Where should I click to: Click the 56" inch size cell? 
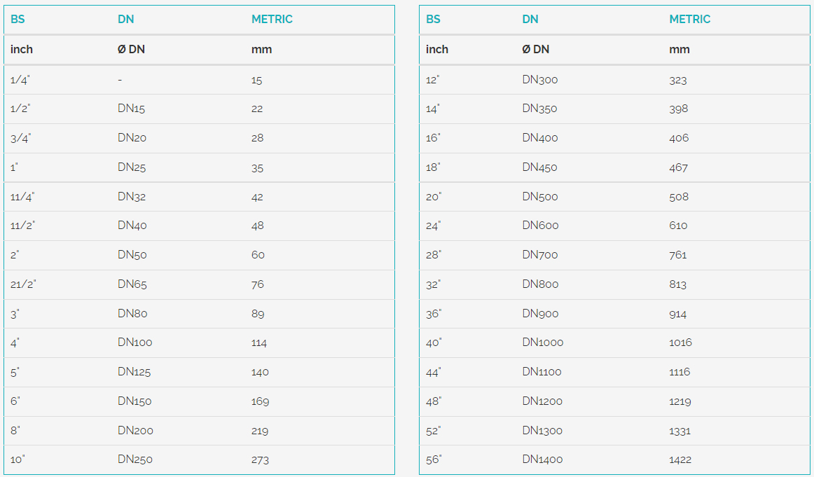(434, 459)
